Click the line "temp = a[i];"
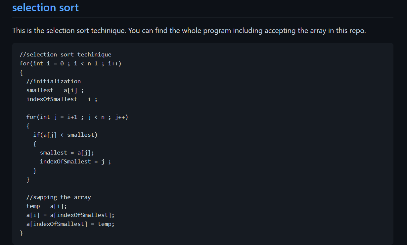The width and height of the screenshot is (407, 245). [47, 206]
